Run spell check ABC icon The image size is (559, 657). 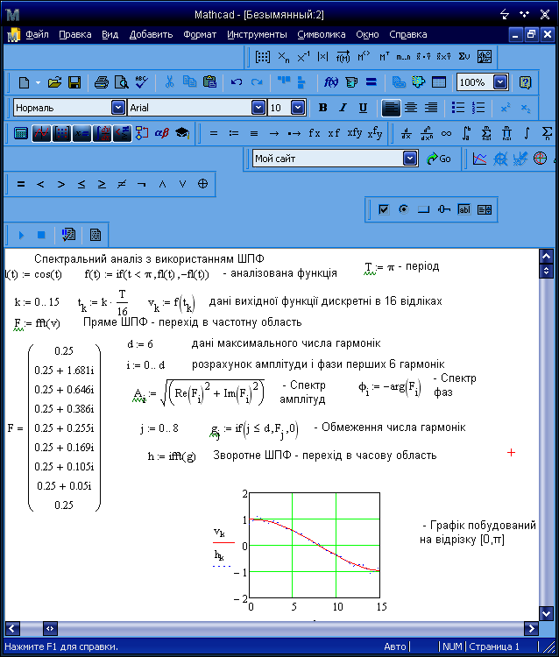coord(142,82)
